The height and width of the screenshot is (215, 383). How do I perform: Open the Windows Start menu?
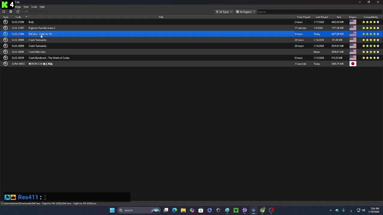coord(112,210)
